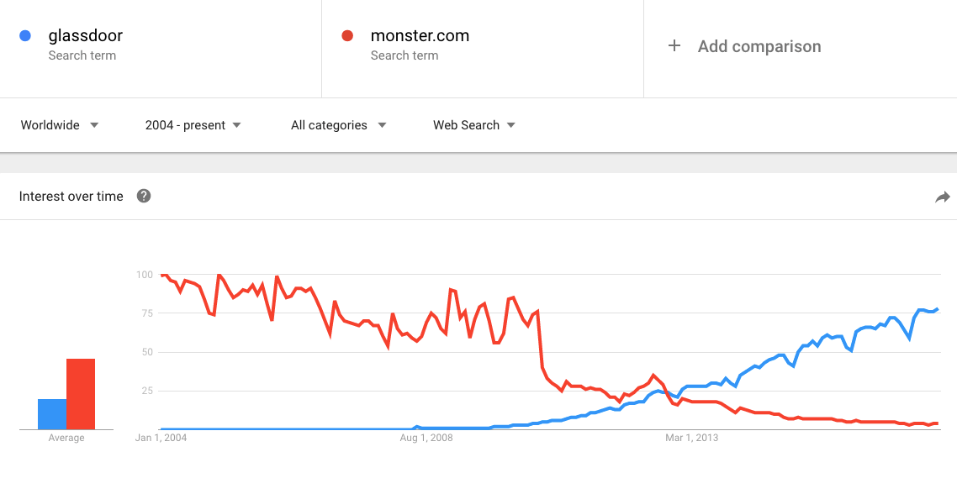This screenshot has width=957, height=494.
Task: Open the Web Search type dropdown
Action: 473,124
